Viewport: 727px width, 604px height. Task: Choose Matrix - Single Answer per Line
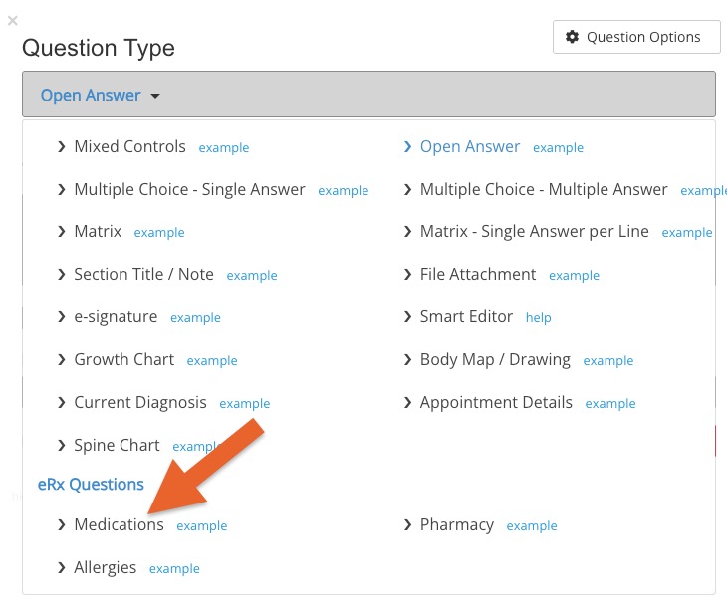[x=534, y=231]
